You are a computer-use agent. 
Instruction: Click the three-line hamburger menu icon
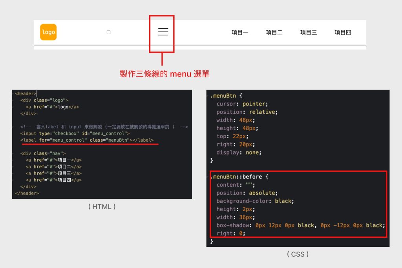[x=163, y=32]
